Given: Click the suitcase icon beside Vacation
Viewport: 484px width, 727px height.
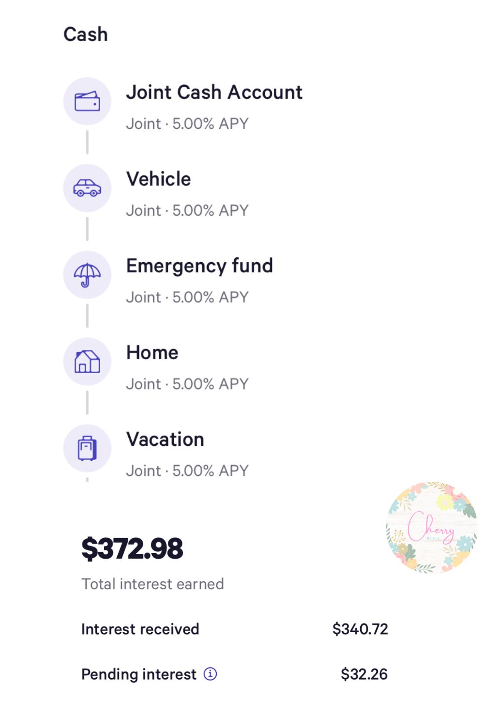Looking at the screenshot, I should coord(87,448).
